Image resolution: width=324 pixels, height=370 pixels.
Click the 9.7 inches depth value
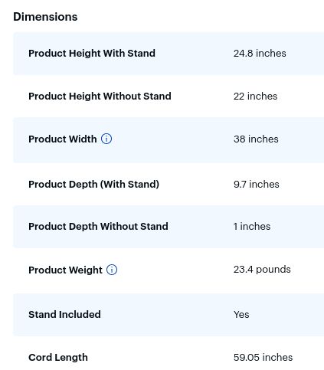257,184
